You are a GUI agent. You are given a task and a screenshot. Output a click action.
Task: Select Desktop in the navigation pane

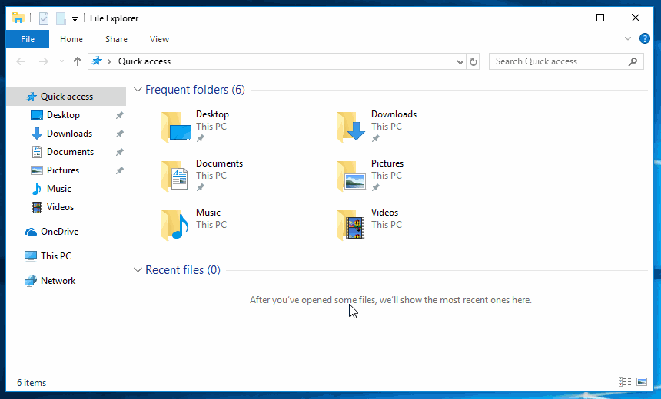point(63,115)
